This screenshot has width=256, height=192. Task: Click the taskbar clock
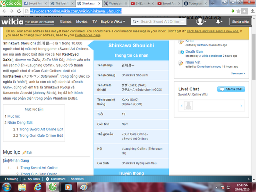242,187
